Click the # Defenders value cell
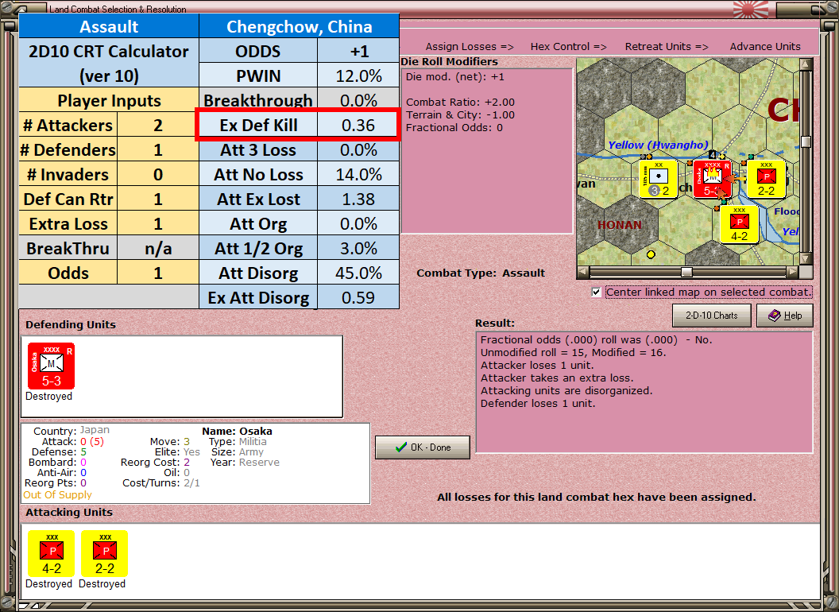 coord(158,149)
